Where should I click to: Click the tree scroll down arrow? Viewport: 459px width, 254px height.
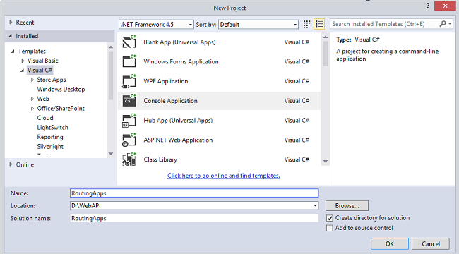tap(111, 154)
